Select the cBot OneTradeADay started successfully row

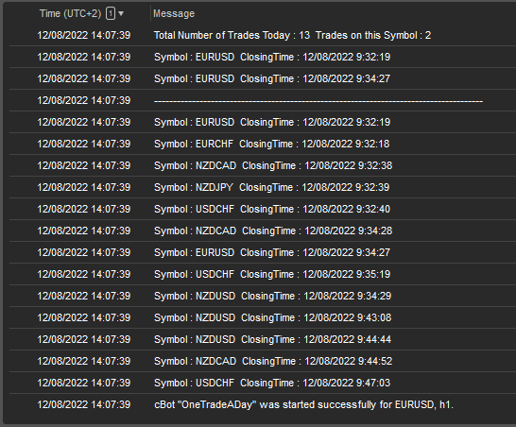tap(263, 404)
